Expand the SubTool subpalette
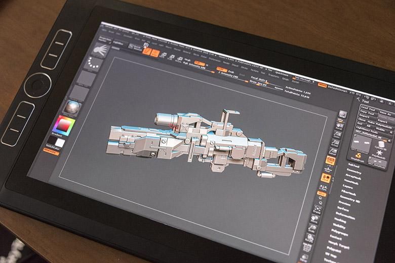The width and height of the screenshot is (395, 263). pos(355,165)
